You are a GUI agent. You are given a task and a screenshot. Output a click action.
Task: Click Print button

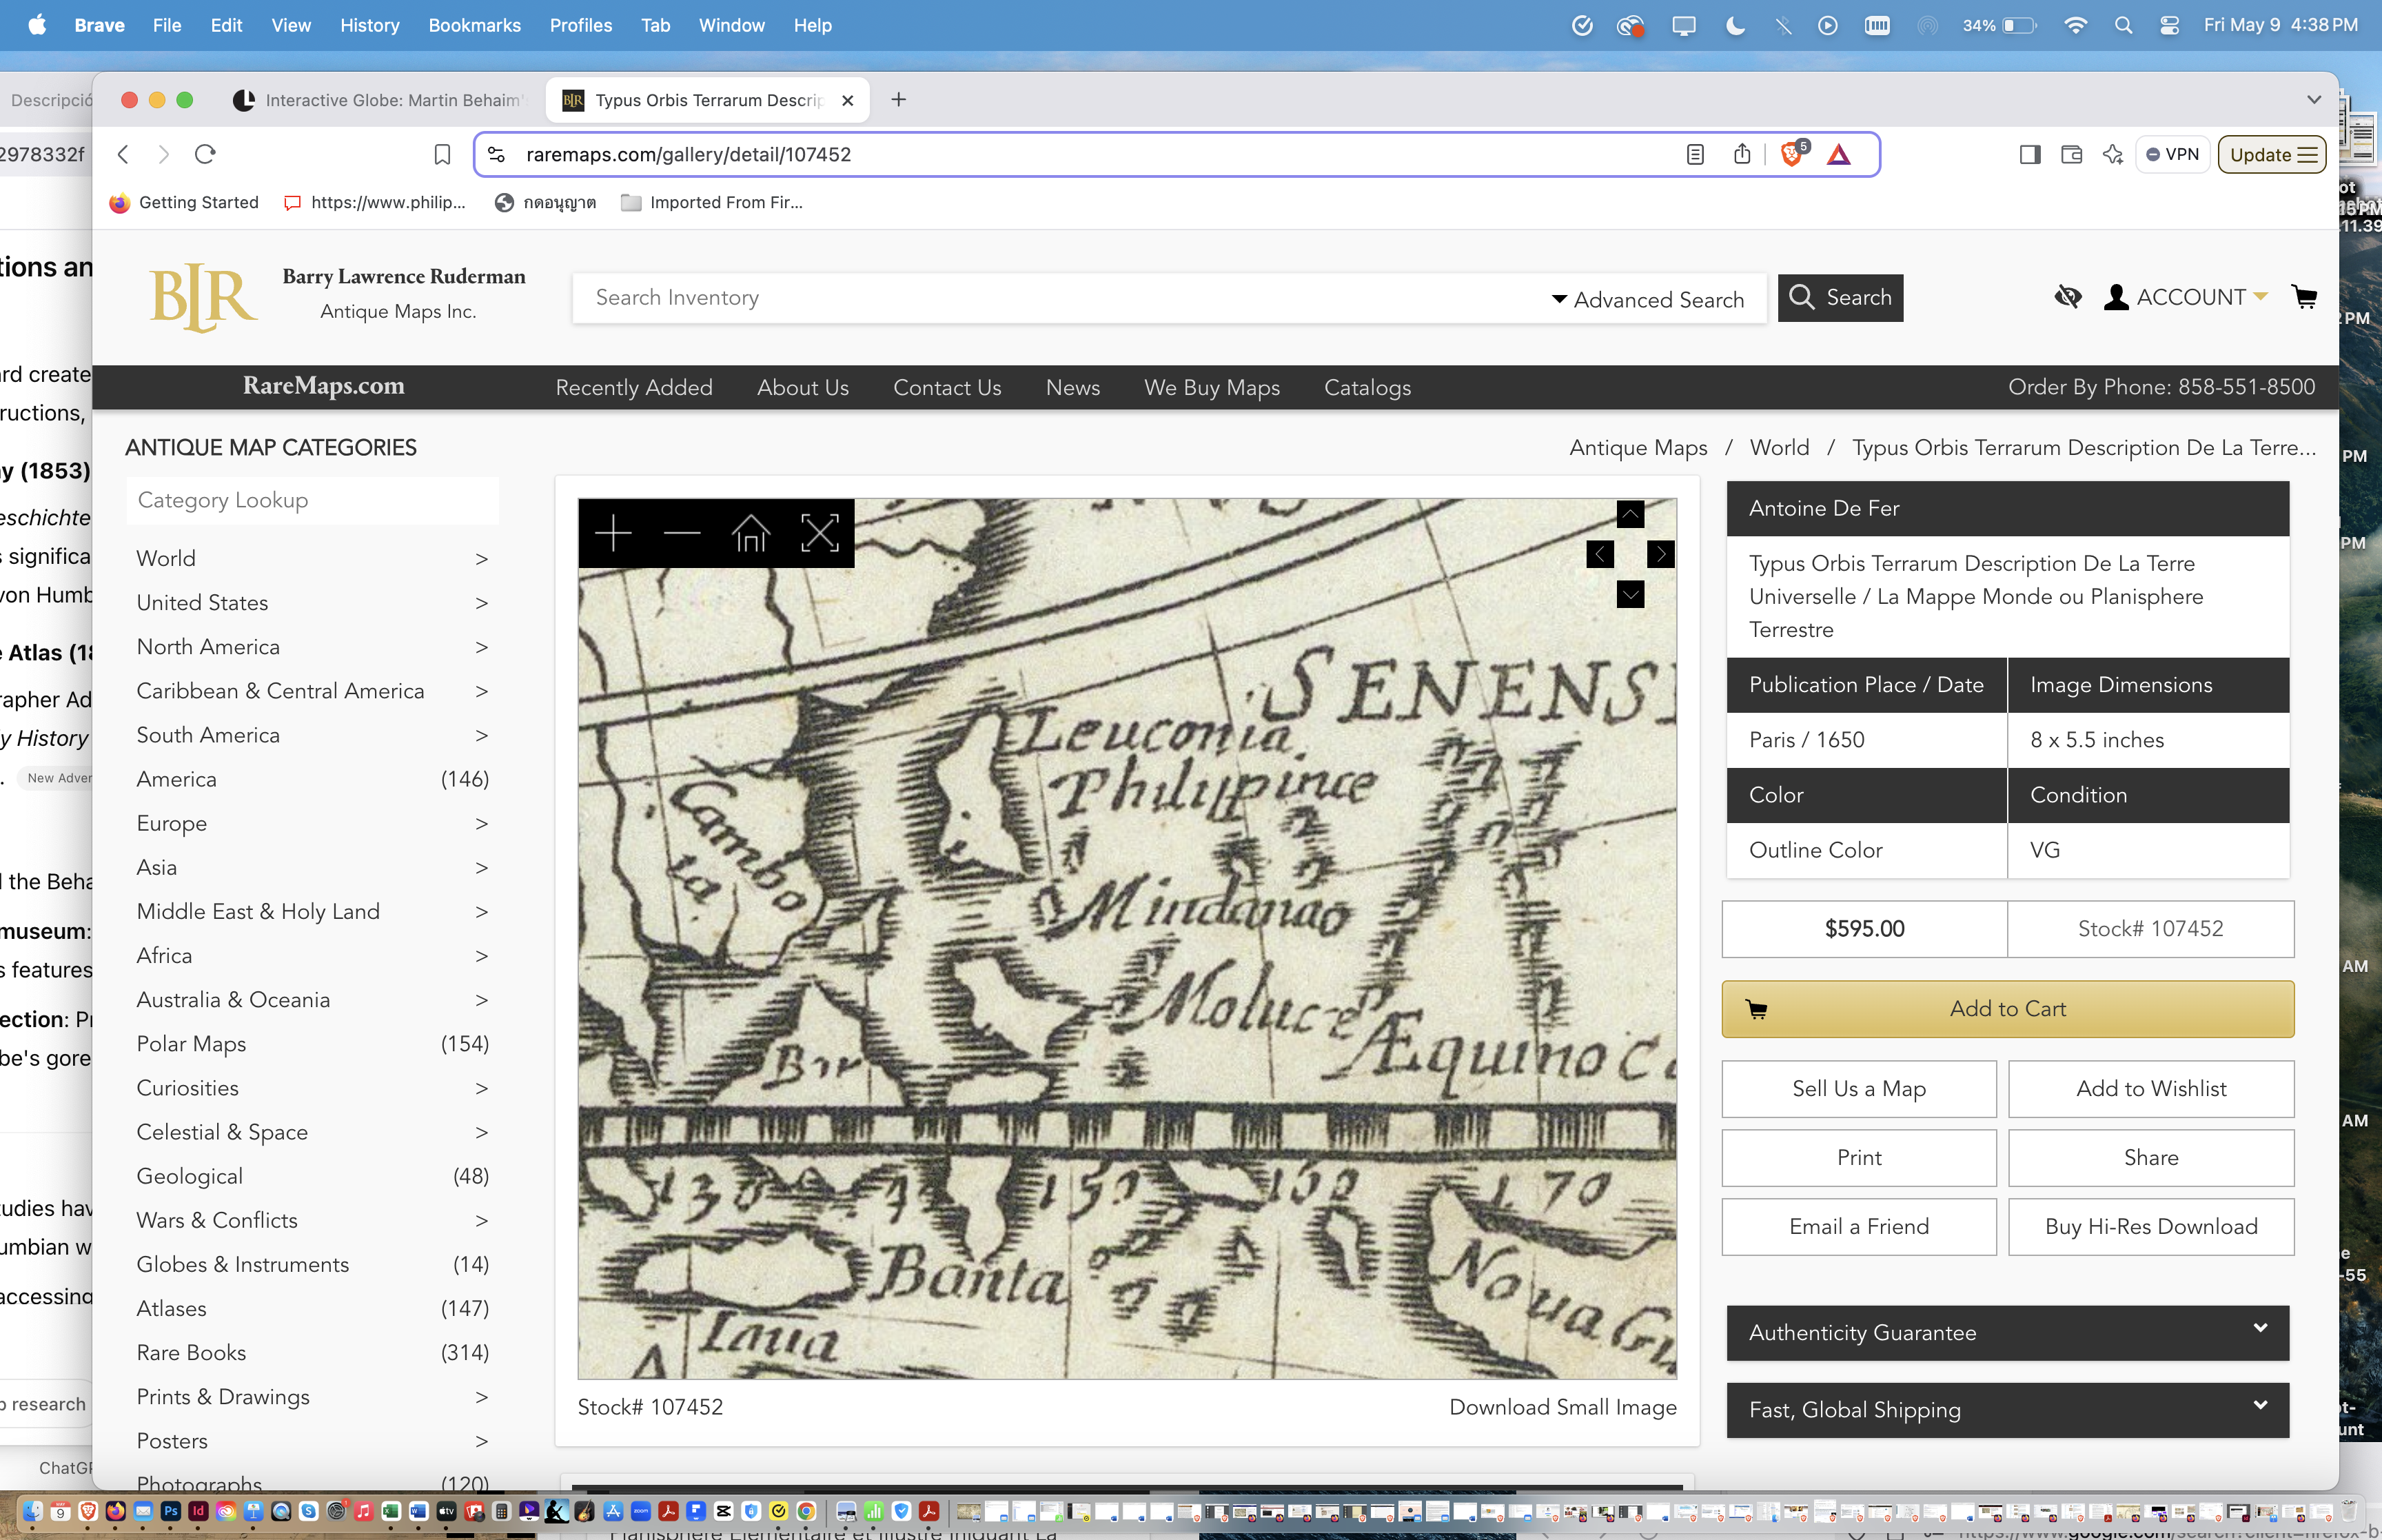point(1858,1157)
